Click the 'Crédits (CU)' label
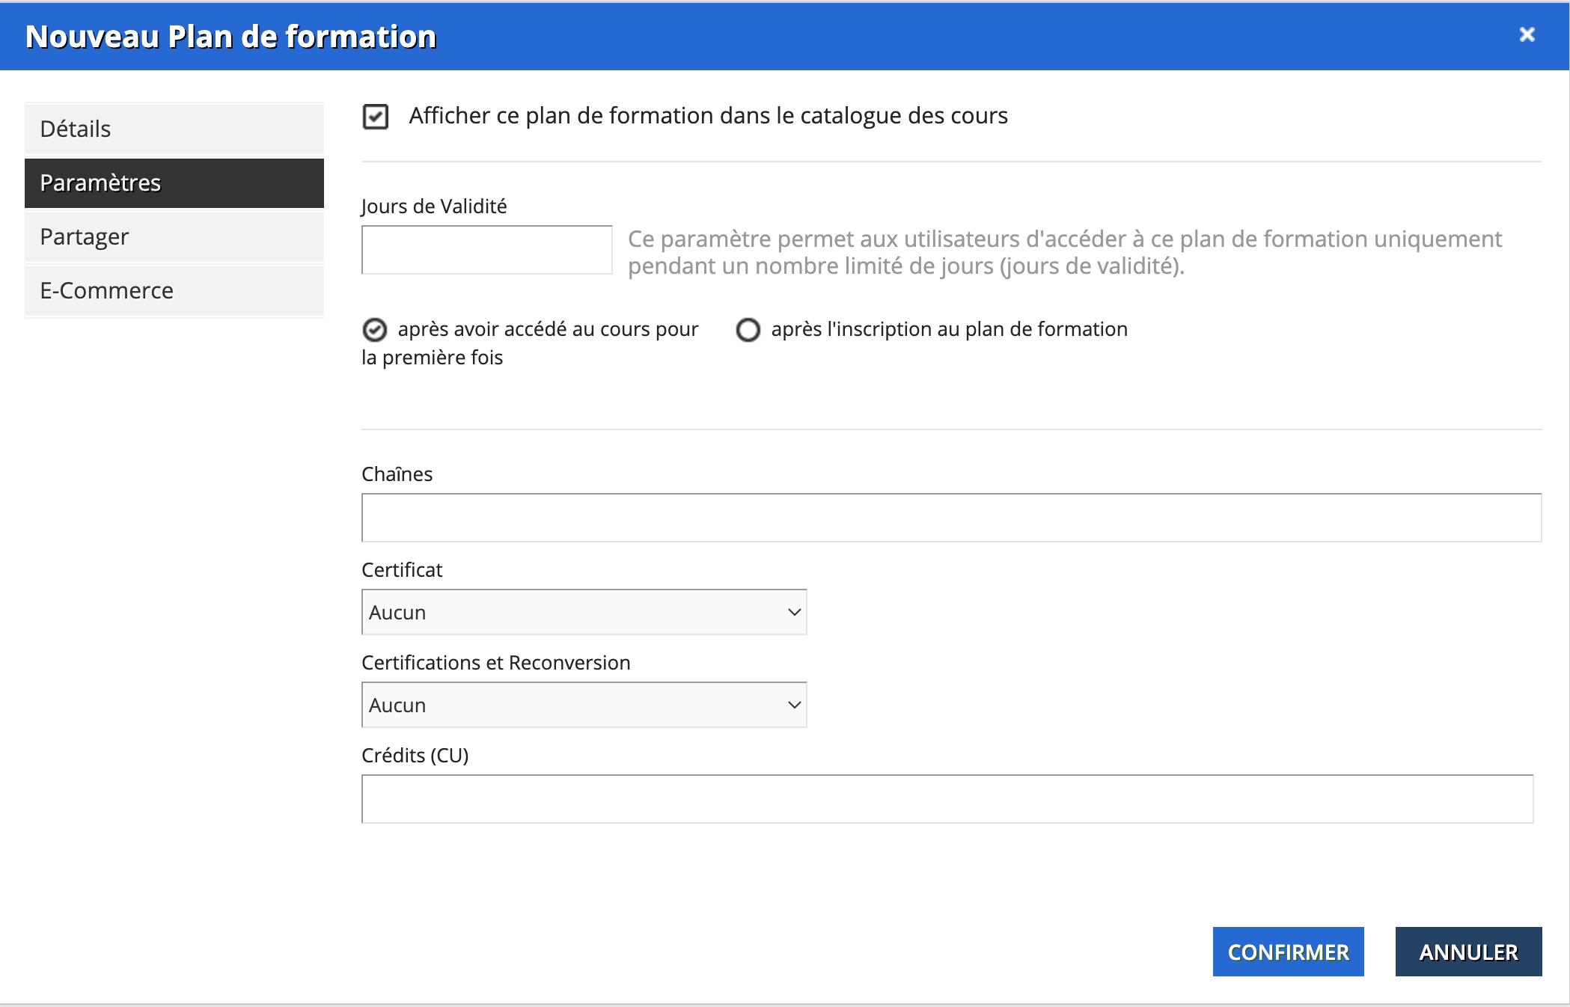This screenshot has height=1007, width=1570. click(x=415, y=755)
